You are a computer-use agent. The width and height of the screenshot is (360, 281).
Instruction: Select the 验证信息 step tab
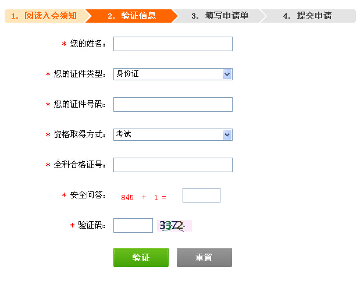click(132, 16)
